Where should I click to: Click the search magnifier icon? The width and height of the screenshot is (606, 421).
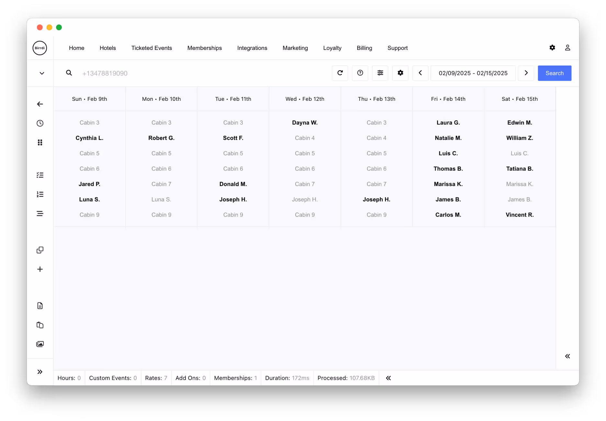(x=69, y=73)
